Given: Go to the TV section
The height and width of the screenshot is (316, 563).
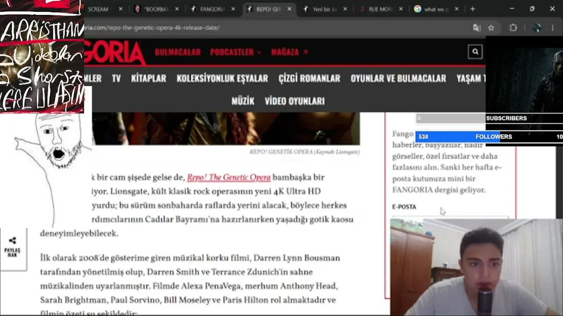Looking at the screenshot, I should 116,78.
